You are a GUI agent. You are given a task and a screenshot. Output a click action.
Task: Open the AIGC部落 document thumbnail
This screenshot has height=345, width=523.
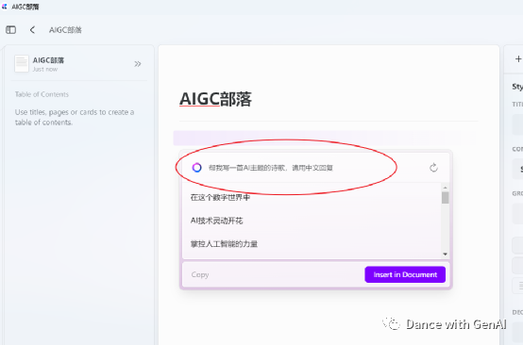(22, 63)
